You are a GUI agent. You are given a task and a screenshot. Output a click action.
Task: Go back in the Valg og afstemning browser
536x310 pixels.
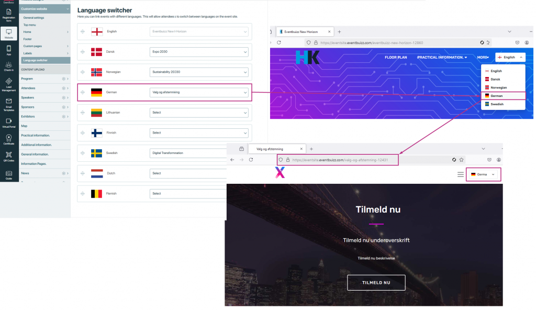(232, 160)
